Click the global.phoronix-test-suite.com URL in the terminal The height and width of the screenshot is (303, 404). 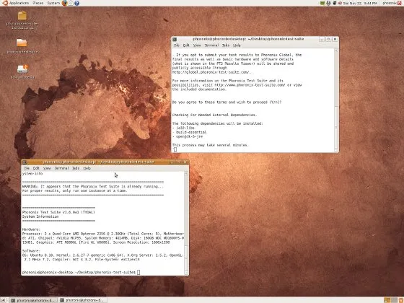211,72
